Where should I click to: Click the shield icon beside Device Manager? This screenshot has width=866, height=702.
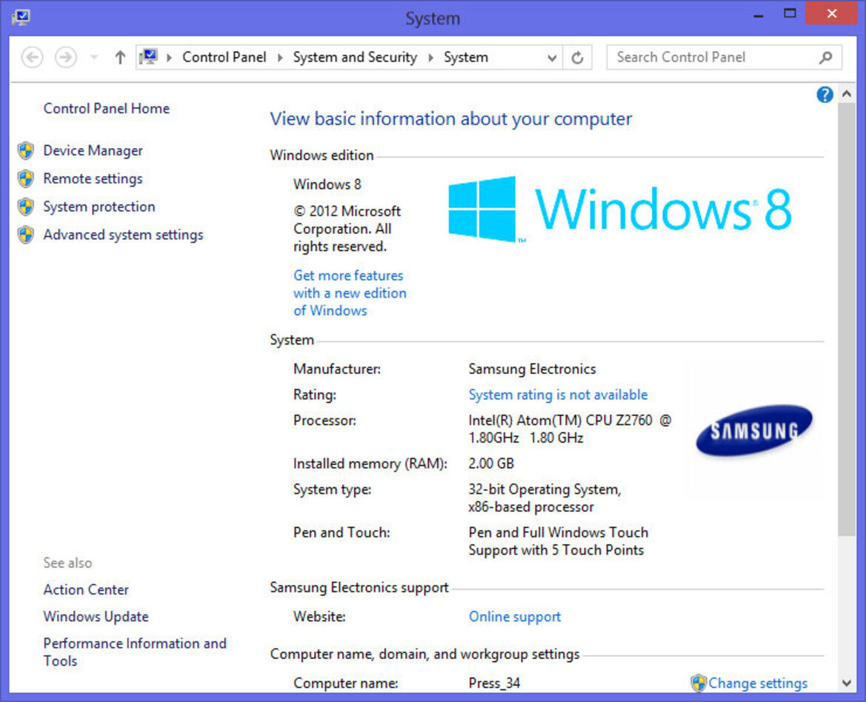(x=25, y=150)
